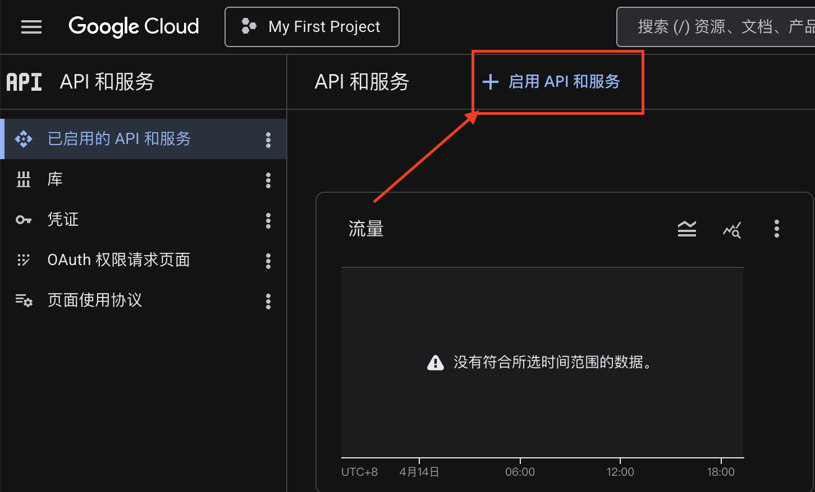Click the 凭证 key icon
This screenshot has width=815, height=492.
point(24,220)
